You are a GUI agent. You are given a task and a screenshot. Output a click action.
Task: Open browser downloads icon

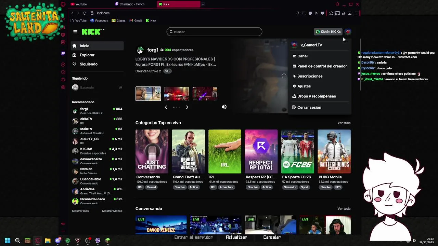pyautogui.click(x=350, y=13)
